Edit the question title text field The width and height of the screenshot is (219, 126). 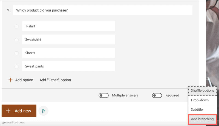click(103, 10)
